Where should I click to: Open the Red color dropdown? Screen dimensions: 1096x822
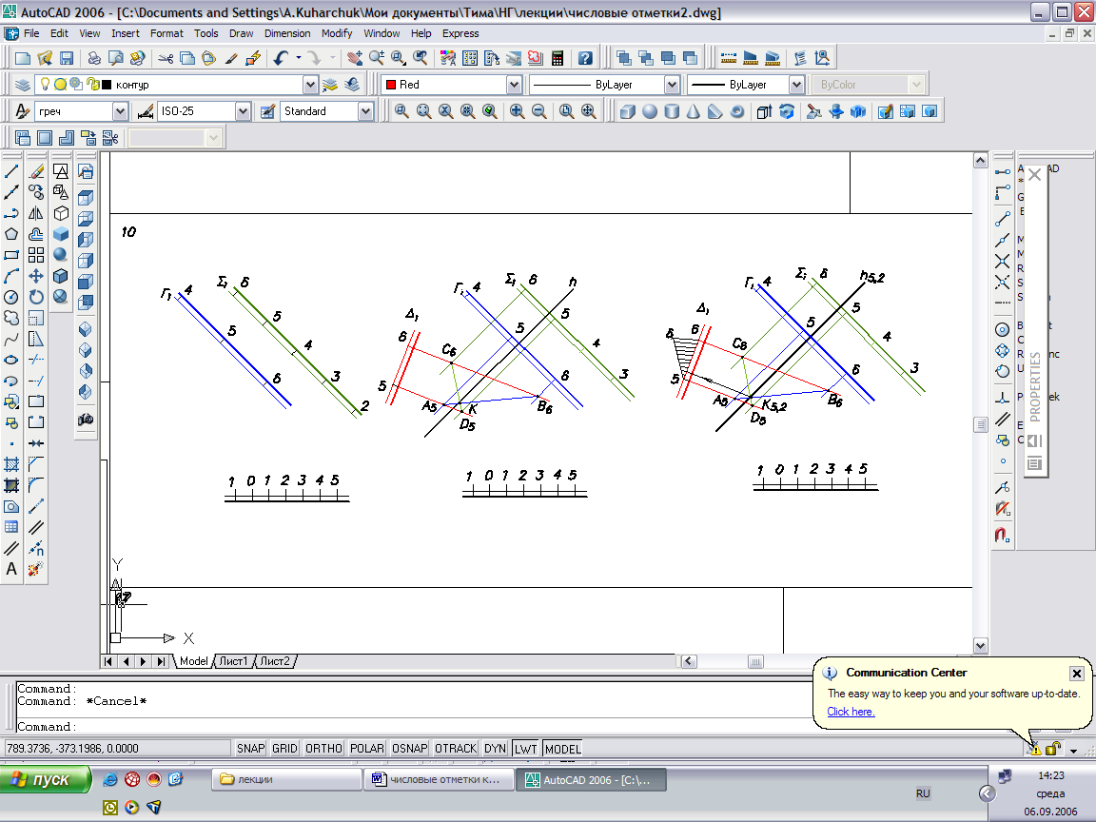[x=514, y=85]
